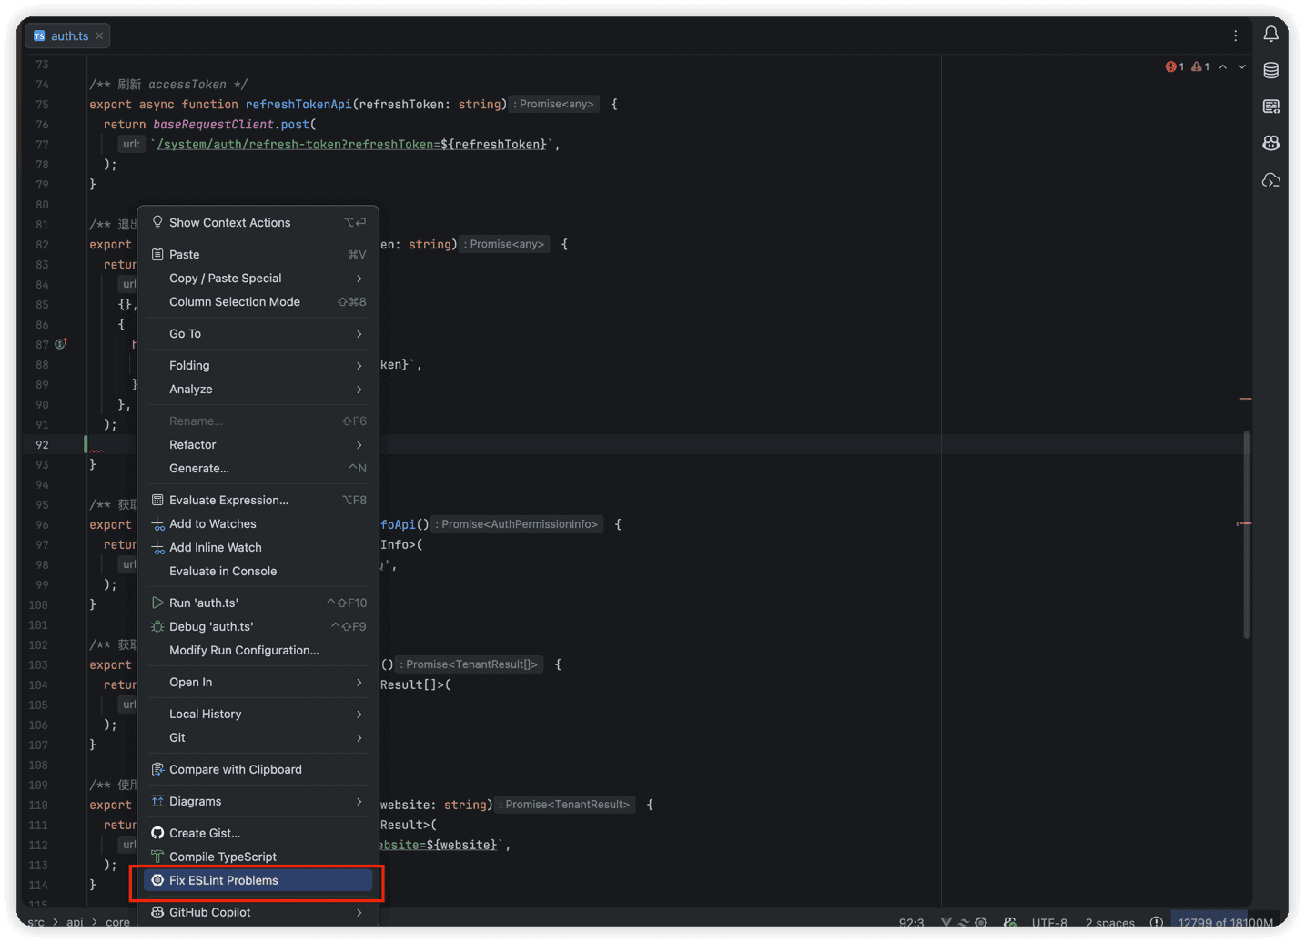Expand the Go To submenu

point(258,333)
